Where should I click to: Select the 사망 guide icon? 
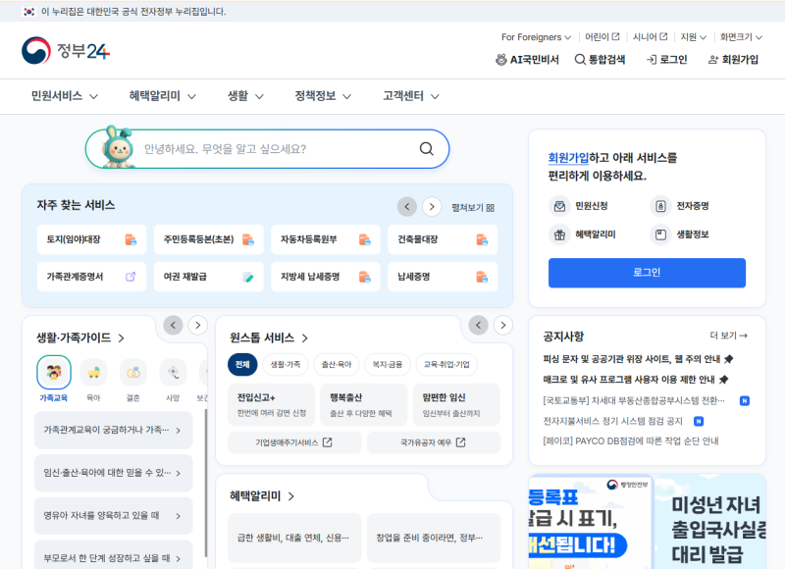pos(173,373)
